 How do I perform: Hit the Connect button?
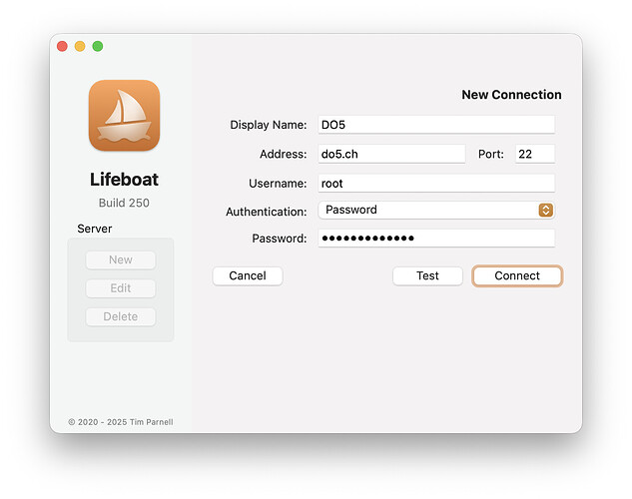pyautogui.click(x=517, y=276)
